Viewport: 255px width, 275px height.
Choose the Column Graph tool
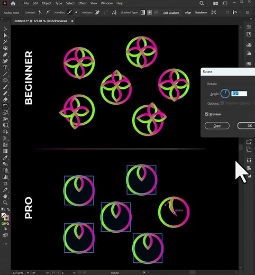click(x=5, y=177)
